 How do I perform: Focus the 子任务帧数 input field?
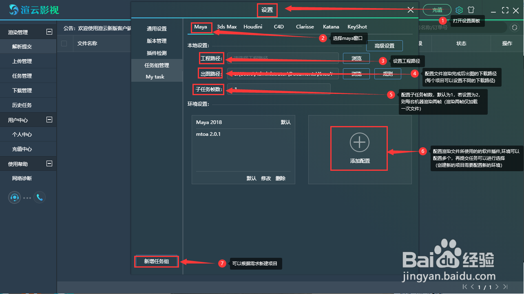279,89
